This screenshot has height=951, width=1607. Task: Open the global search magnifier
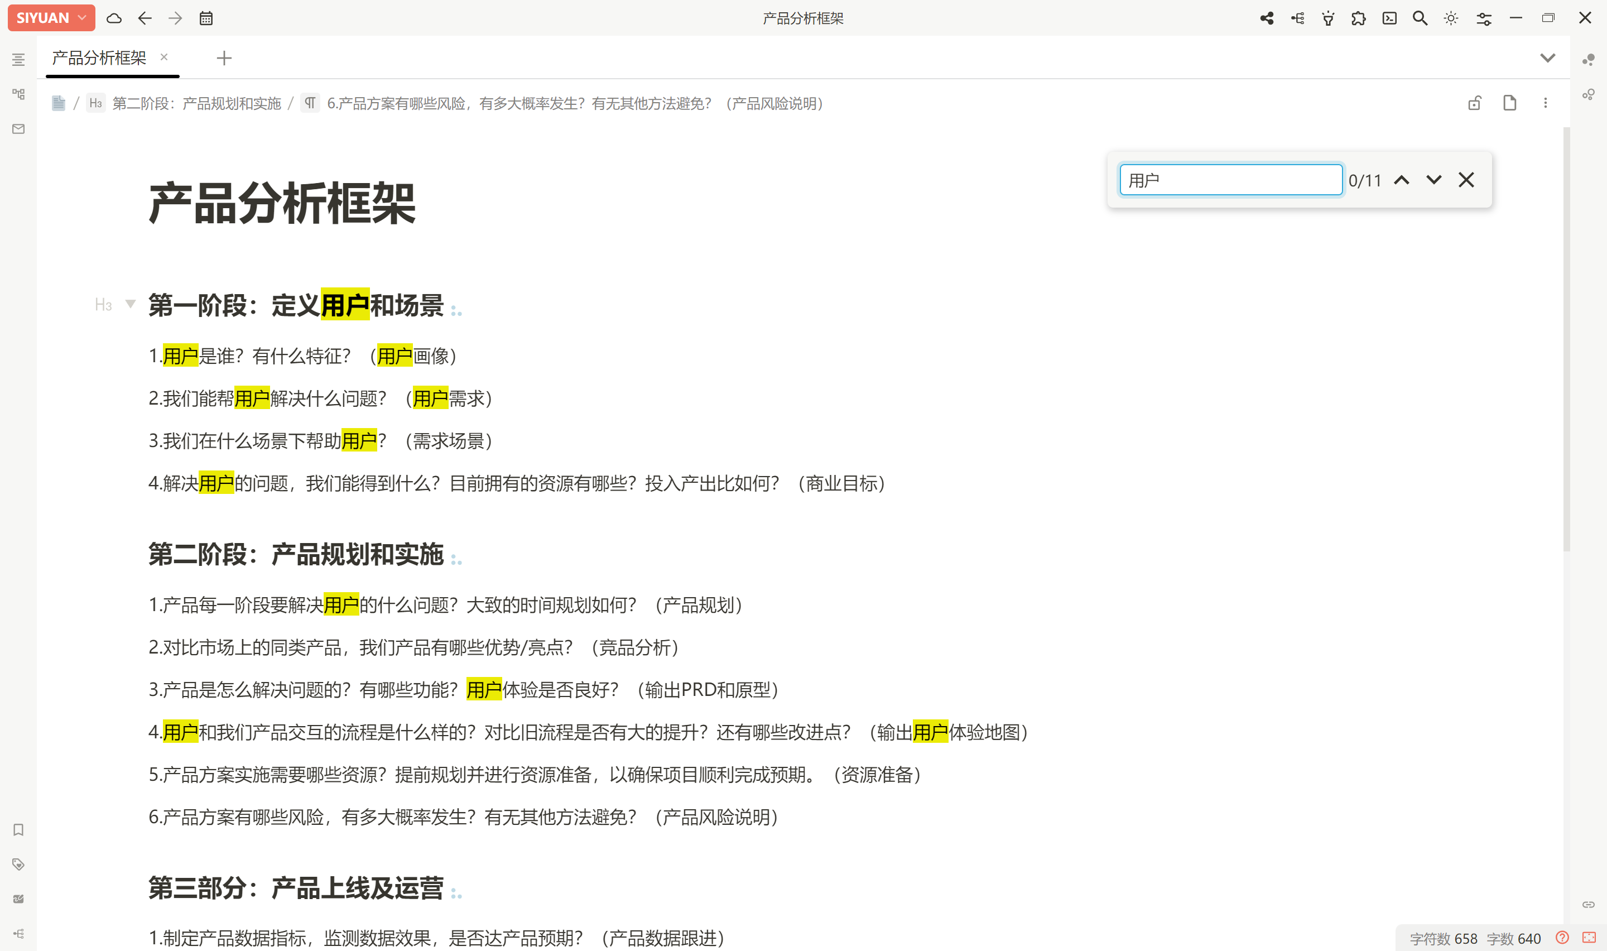[1420, 18]
